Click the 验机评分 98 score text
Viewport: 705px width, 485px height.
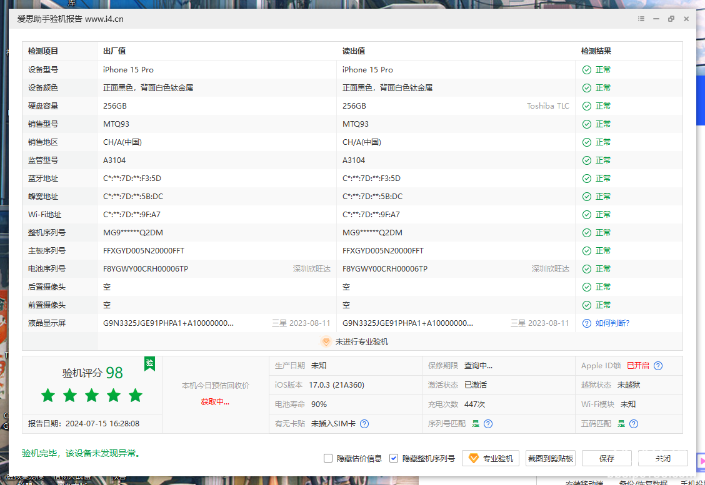(x=92, y=373)
